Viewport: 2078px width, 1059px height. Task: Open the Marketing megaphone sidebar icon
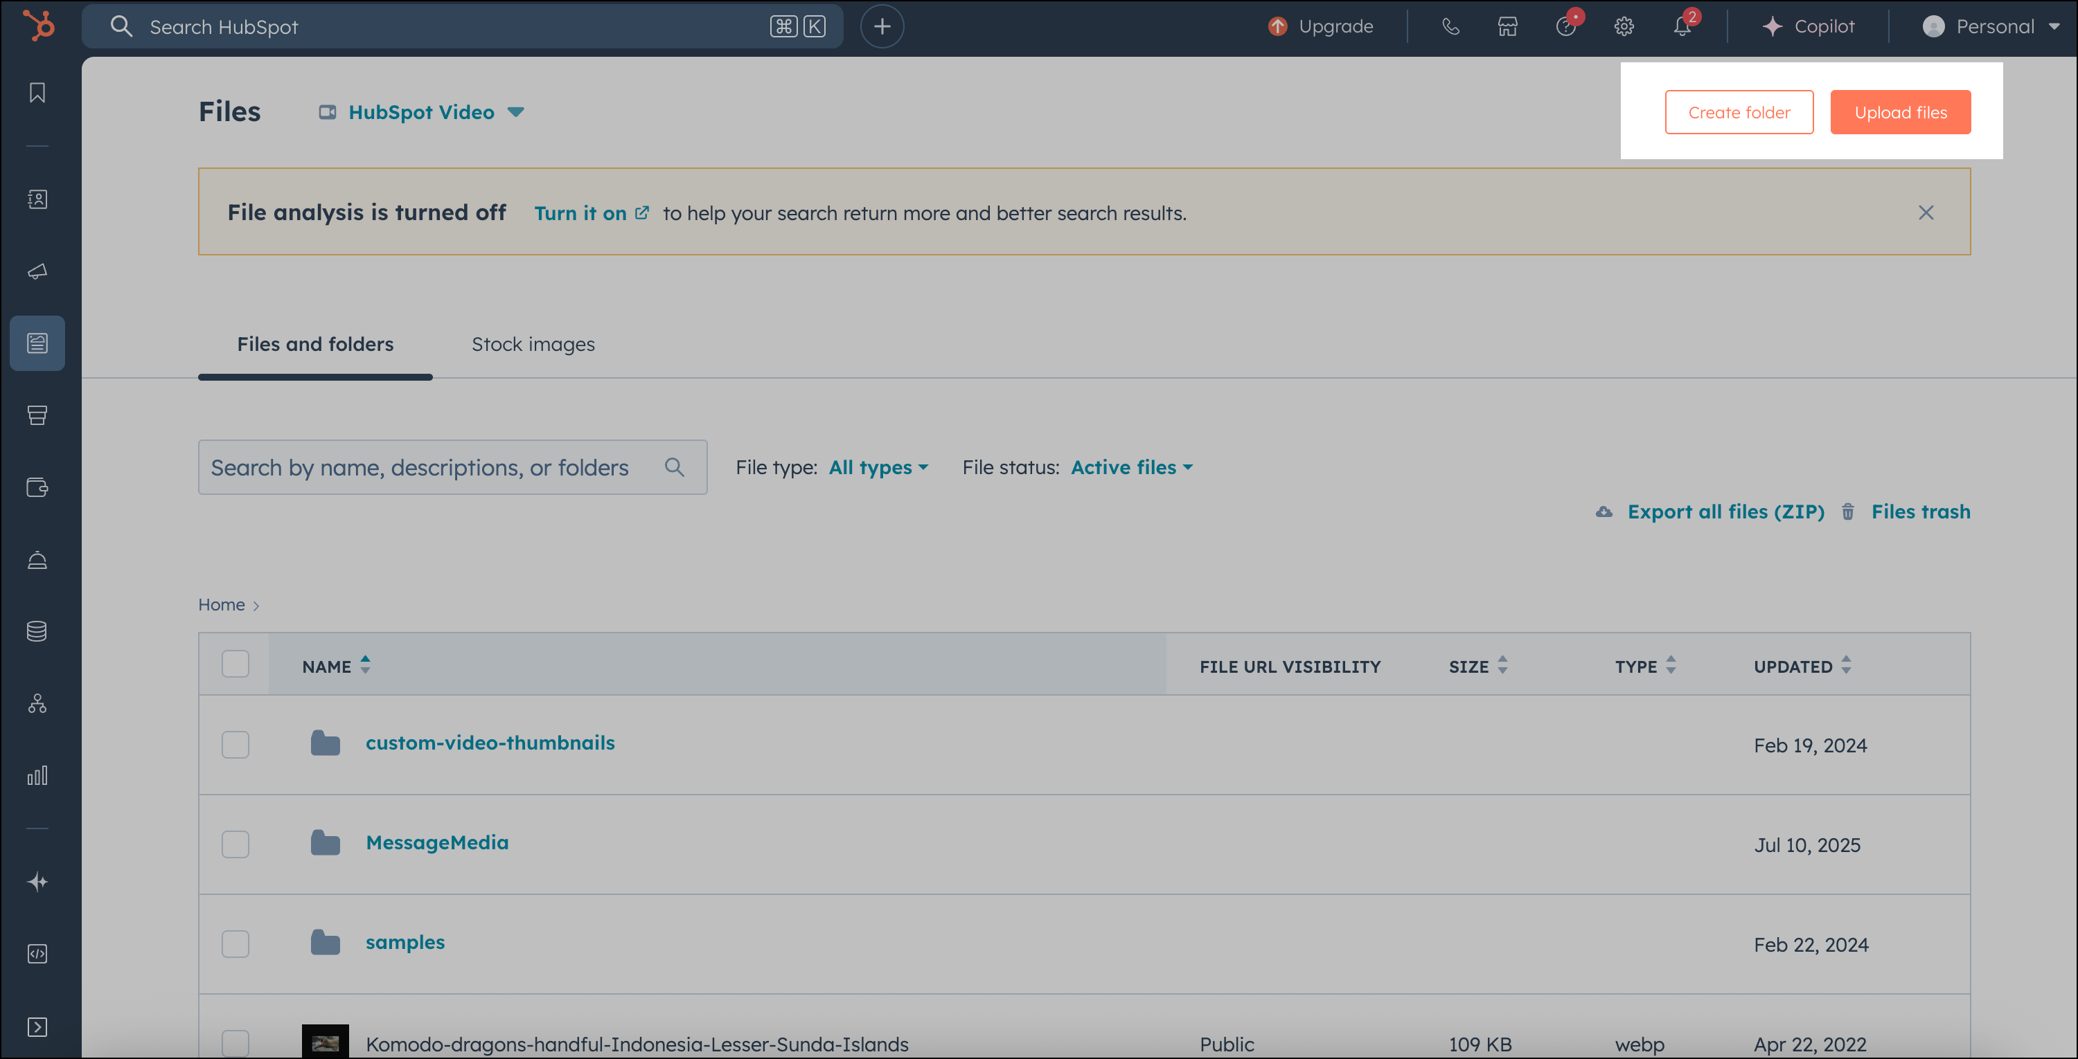(x=37, y=271)
